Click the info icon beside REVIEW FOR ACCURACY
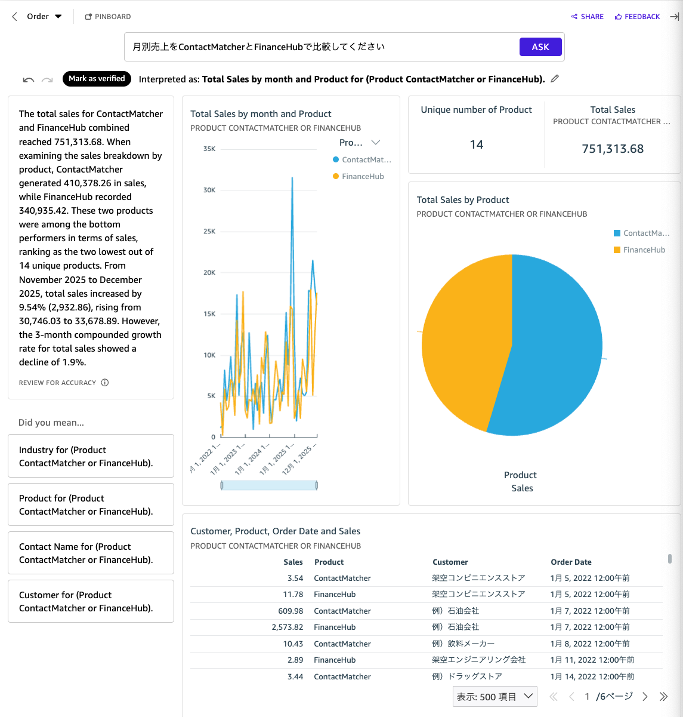683x717 pixels. point(105,382)
